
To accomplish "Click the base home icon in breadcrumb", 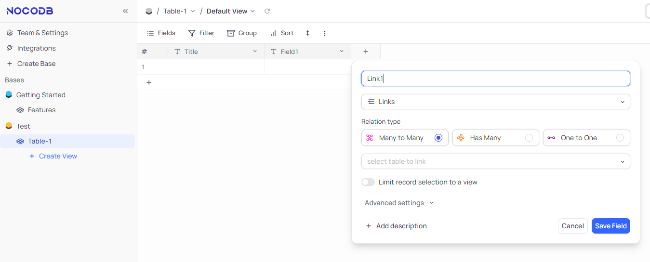I will (x=149, y=11).
